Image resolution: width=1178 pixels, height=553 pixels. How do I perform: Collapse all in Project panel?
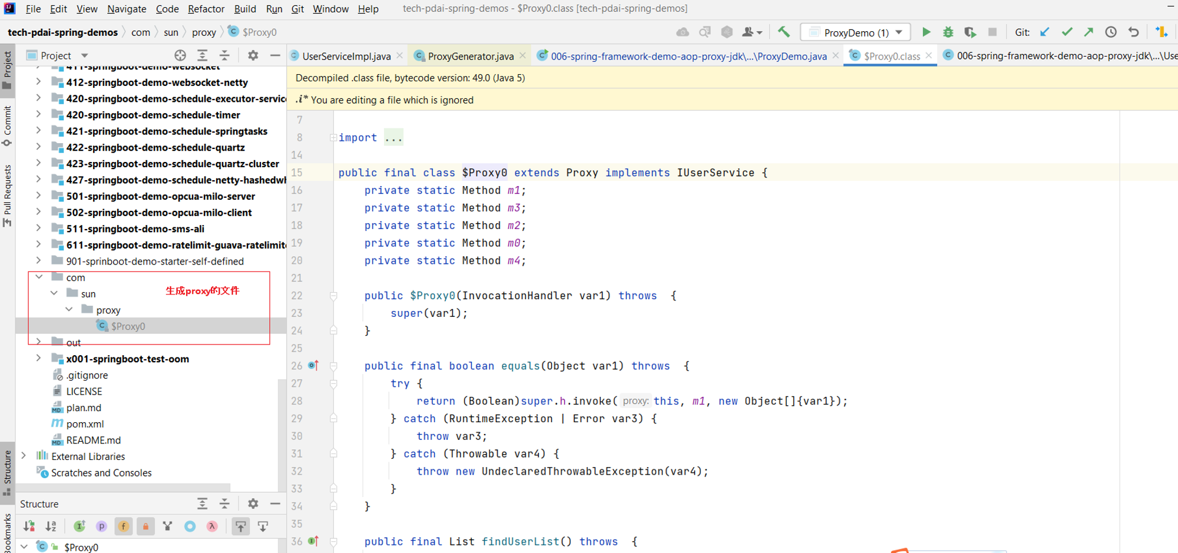click(x=224, y=55)
